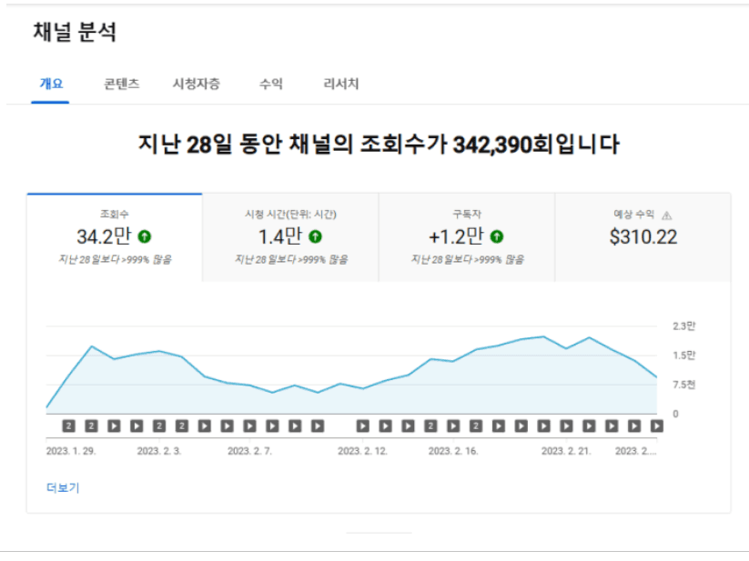
Task: Click the '2' video marker above the 2023. 2. 3. date
Action: (159, 426)
